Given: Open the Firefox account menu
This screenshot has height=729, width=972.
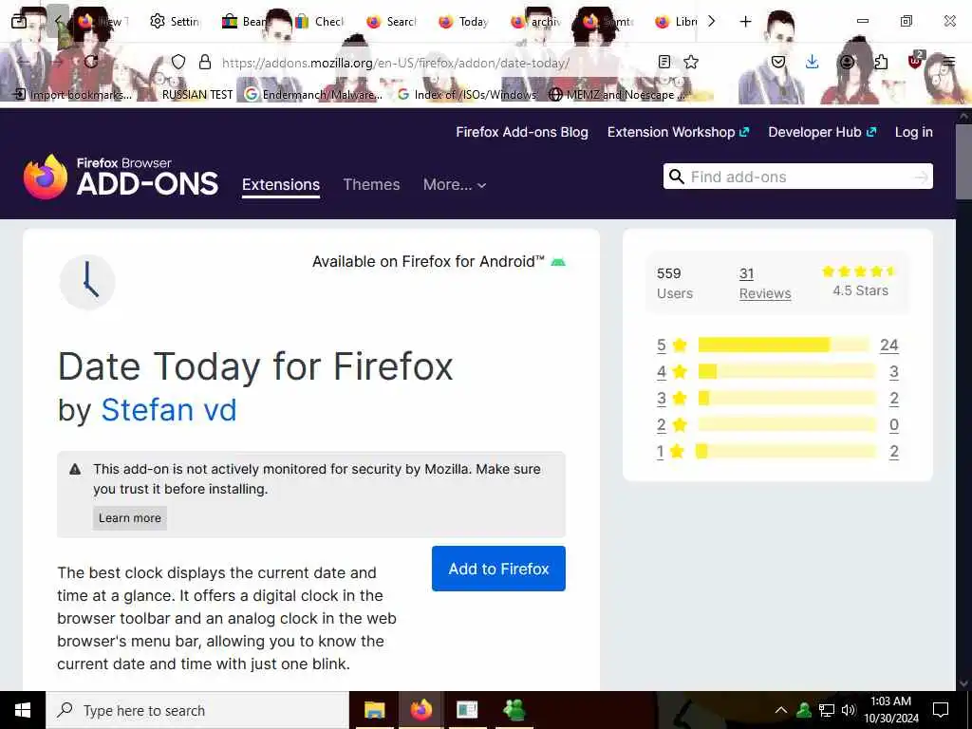Looking at the screenshot, I should (x=847, y=62).
